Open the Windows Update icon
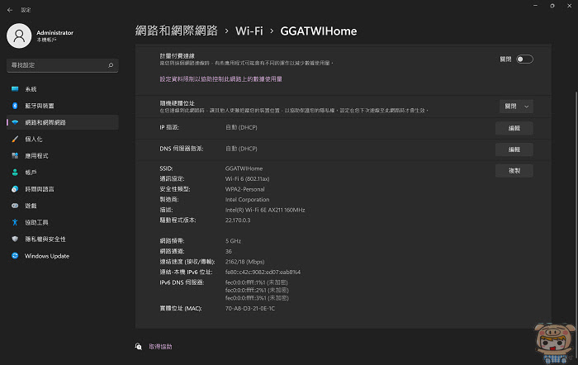The image size is (578, 365). (15, 256)
